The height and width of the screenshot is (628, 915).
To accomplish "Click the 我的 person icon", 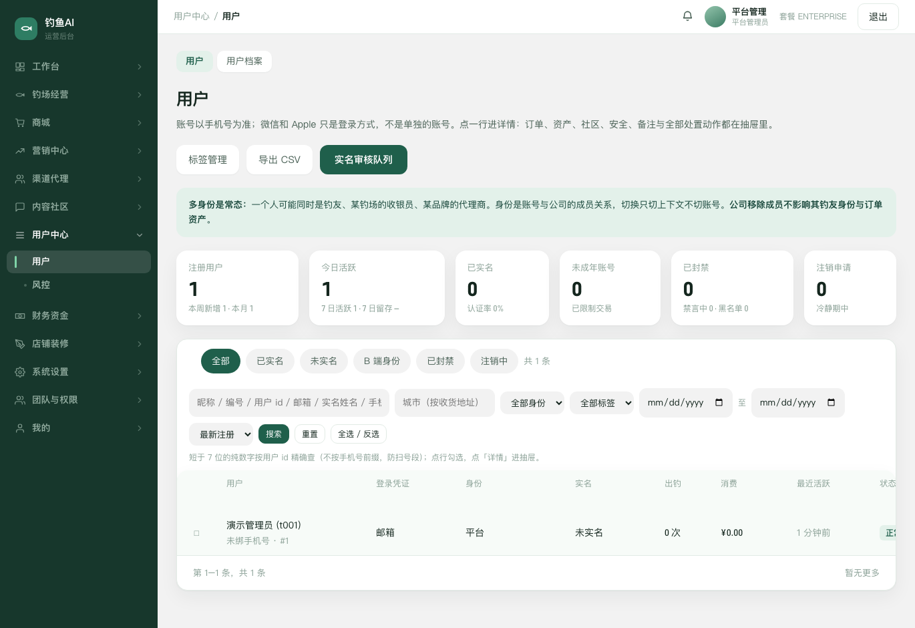I will (x=20, y=428).
